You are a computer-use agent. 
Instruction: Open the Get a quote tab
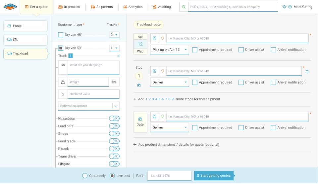pyautogui.click(x=36, y=7)
